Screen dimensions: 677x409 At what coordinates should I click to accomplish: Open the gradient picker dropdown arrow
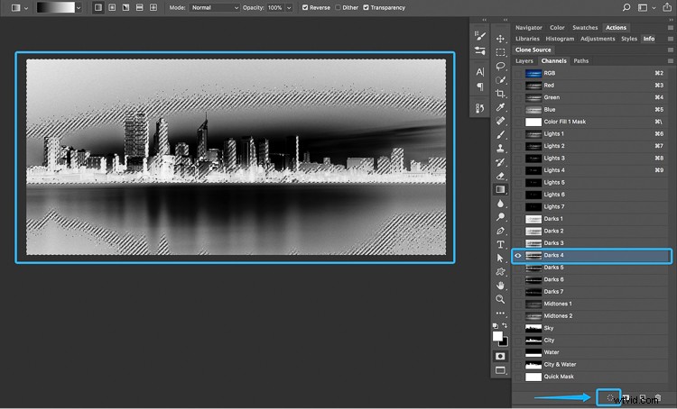(79, 8)
